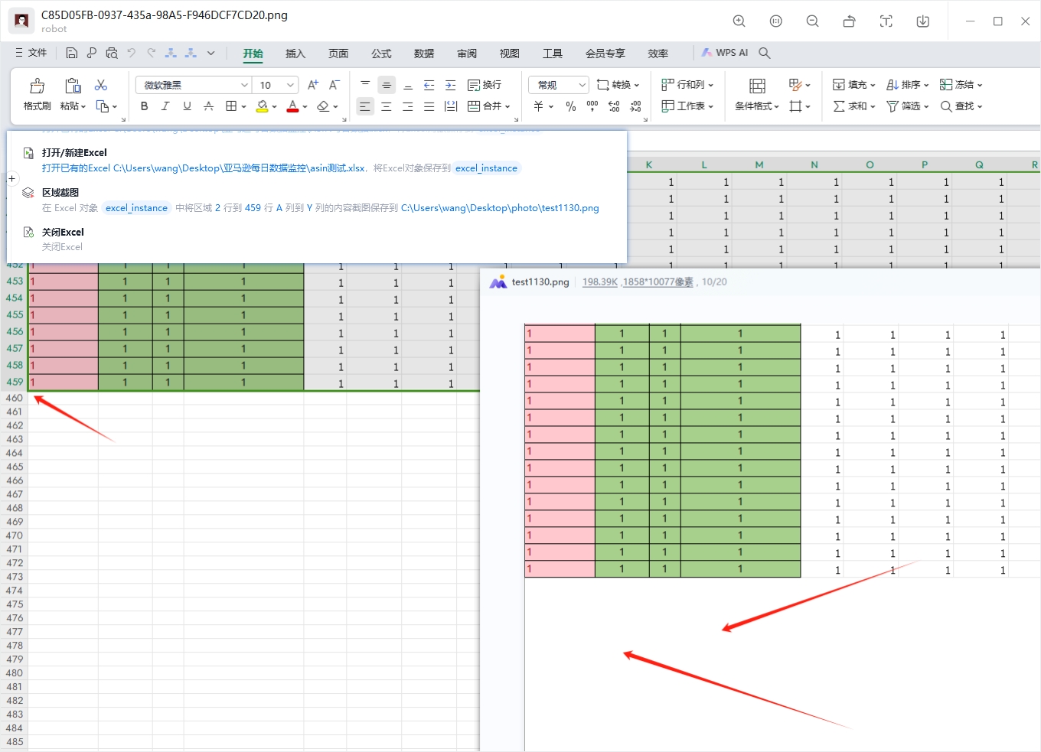Click the WPS AI button
The height and width of the screenshot is (752, 1041).
(724, 53)
